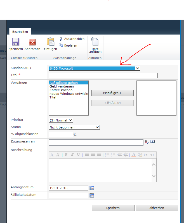
Task: Insert bulleted list in Beschreibung editor
Action: coord(113,155)
